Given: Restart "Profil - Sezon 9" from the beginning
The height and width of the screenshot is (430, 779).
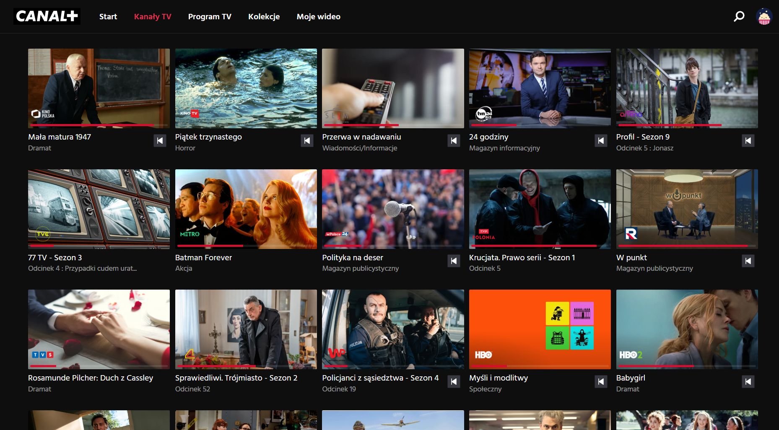Looking at the screenshot, I should pos(748,140).
